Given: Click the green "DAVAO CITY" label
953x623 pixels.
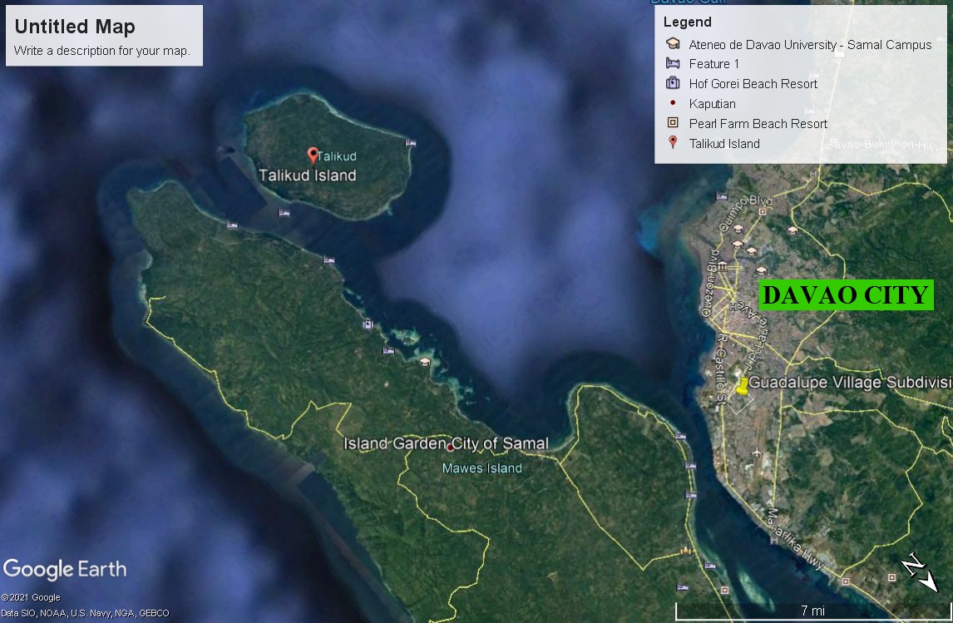Looking at the screenshot, I should click(x=846, y=294).
